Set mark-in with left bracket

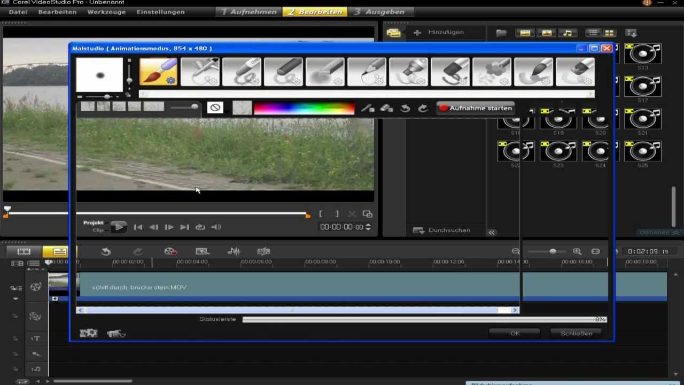[x=321, y=214]
